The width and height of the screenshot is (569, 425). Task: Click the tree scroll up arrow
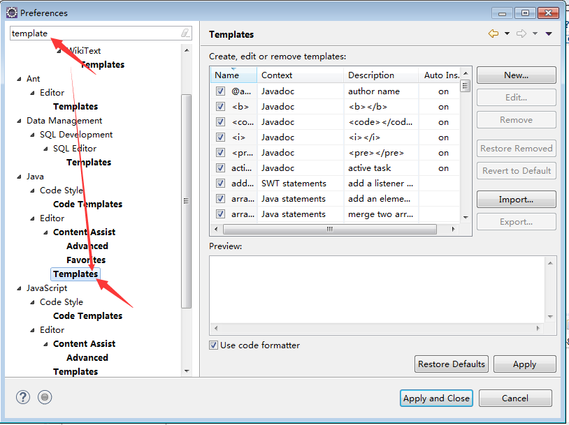[x=187, y=50]
